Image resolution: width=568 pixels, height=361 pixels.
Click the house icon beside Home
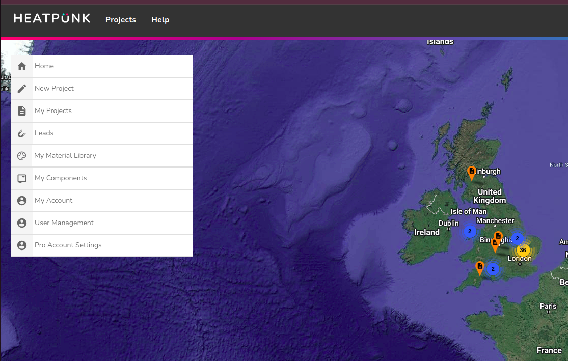pos(22,66)
